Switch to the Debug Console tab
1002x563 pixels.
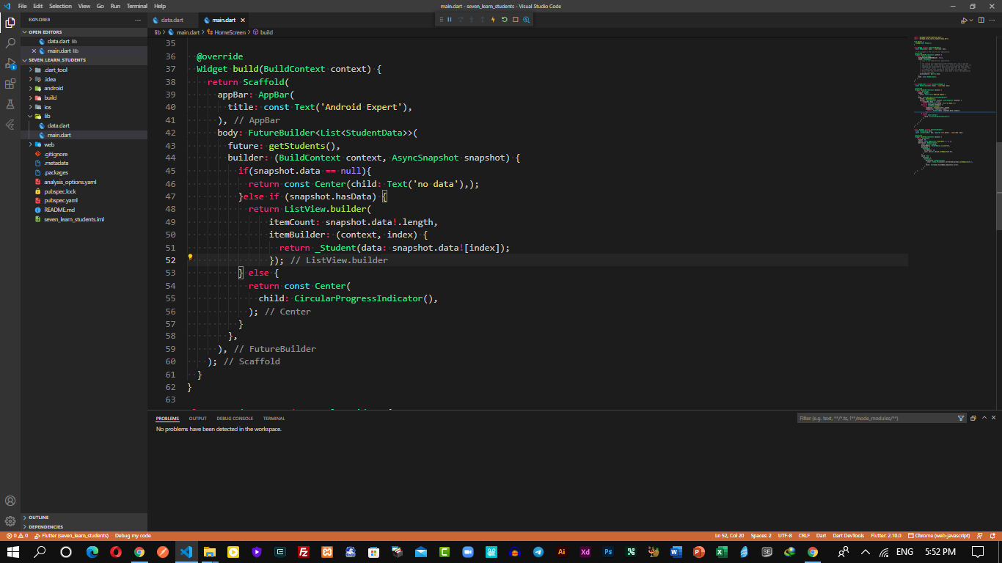(235, 419)
